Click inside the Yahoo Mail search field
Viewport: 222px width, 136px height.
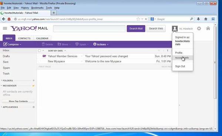pyautogui.click(x=89, y=28)
